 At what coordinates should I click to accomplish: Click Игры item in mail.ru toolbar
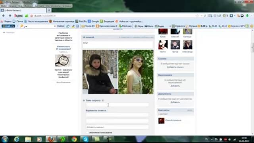(139, 26)
